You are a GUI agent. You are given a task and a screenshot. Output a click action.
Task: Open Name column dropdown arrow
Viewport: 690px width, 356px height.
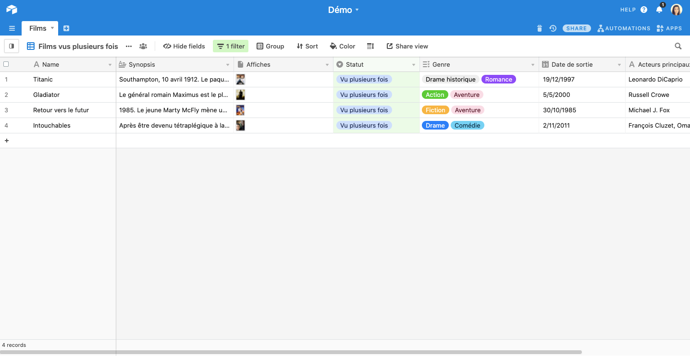(x=110, y=65)
